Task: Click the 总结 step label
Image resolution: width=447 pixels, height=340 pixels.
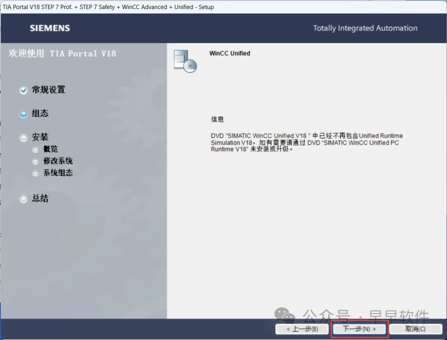Action: pyautogui.click(x=40, y=199)
